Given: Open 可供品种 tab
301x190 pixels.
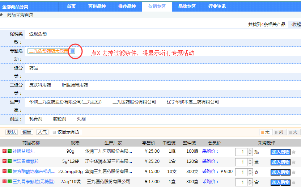Looking at the screenshot, I should tap(97, 7).
